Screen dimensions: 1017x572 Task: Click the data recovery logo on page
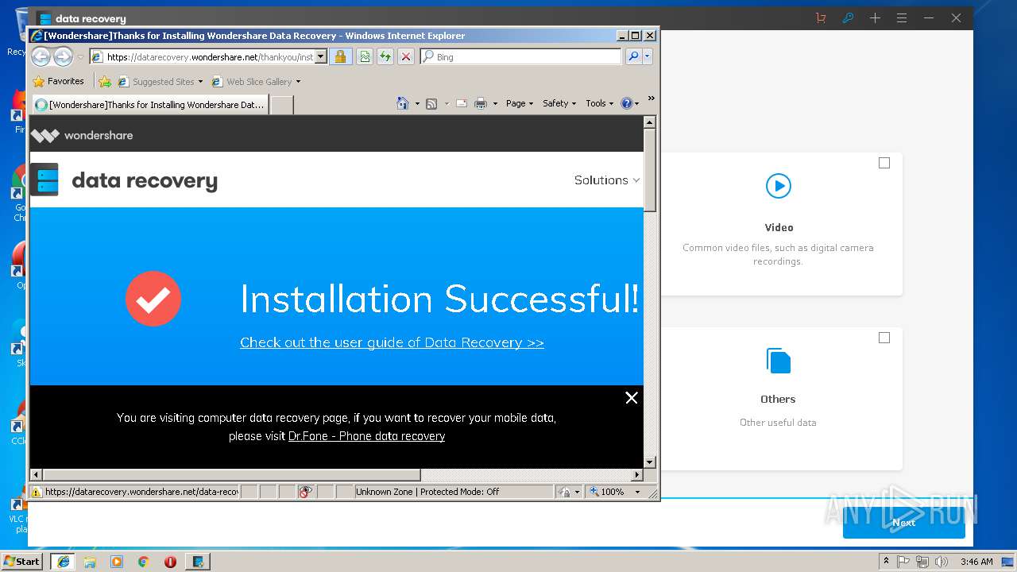124,180
